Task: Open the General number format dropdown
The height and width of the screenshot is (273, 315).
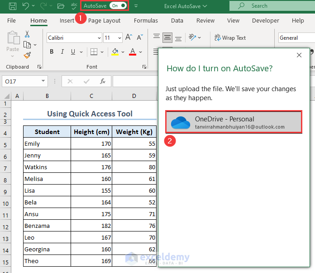Action: point(296,38)
